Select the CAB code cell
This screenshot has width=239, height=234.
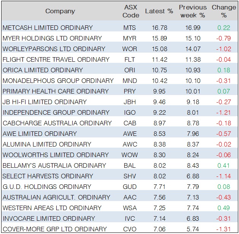[x=130, y=123]
